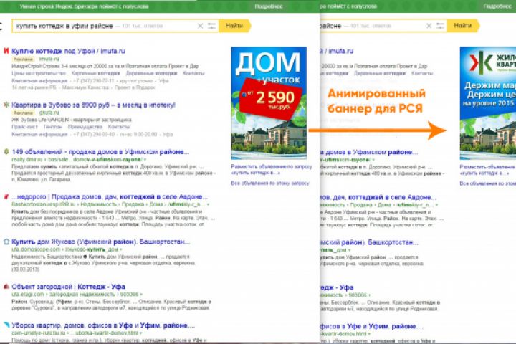
Task: Open '...недорого | Продажа домов, дач' result title
Action: coord(110,196)
